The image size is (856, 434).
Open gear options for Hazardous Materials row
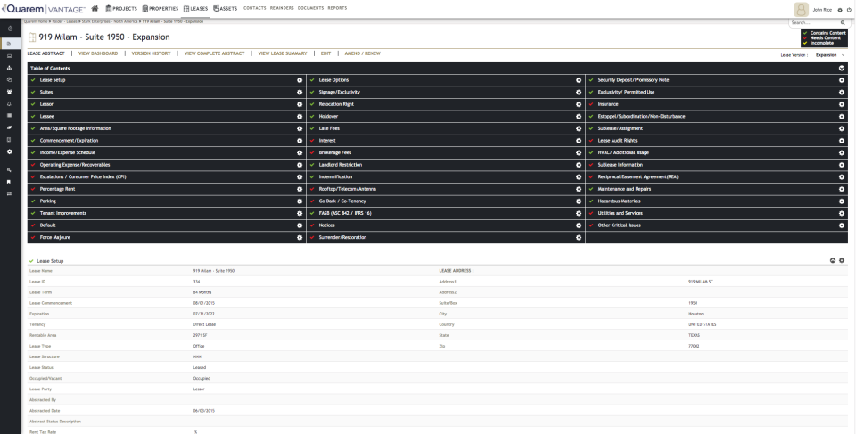(841, 201)
